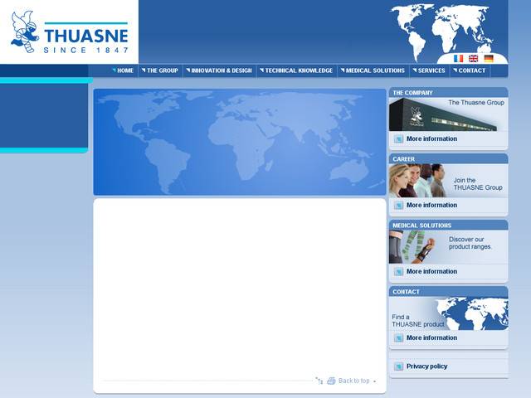This screenshot has width=531, height=398.
Task: Click 'Join the THUASNE Group' text
Action: pos(478,184)
